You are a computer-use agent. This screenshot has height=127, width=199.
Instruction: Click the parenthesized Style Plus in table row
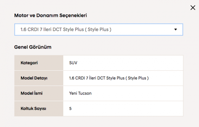tap(137, 78)
